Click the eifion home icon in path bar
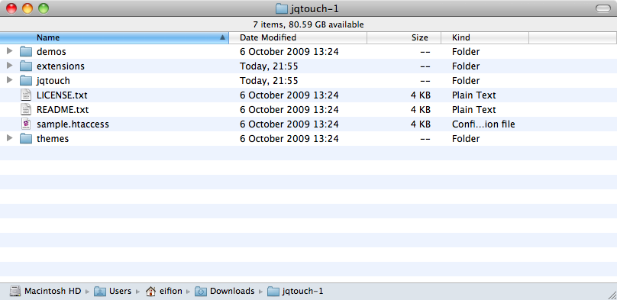617x300 pixels. 150,292
